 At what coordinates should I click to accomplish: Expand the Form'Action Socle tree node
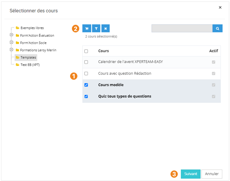coord(12,43)
